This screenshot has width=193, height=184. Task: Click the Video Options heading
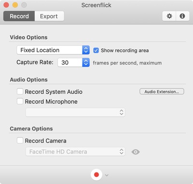[28, 37]
